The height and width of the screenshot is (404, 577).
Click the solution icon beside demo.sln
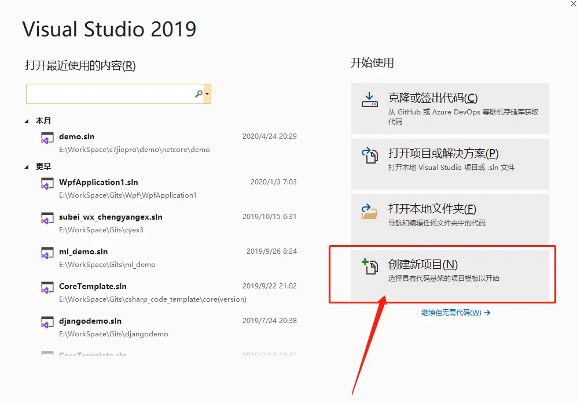tap(47, 138)
